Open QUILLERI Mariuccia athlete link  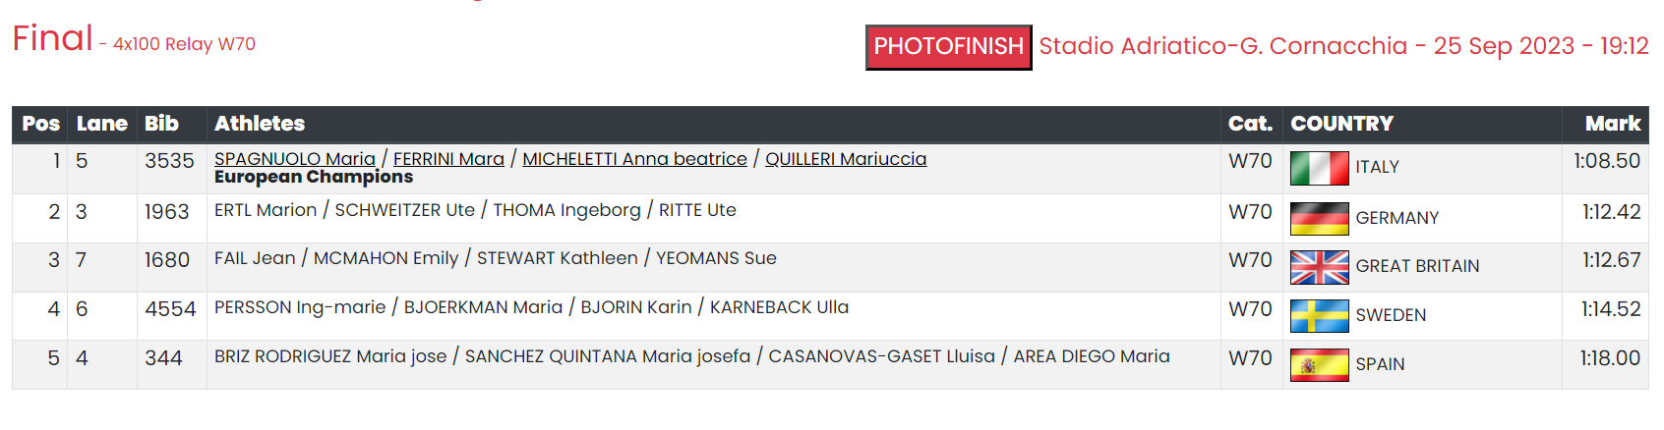pos(846,159)
